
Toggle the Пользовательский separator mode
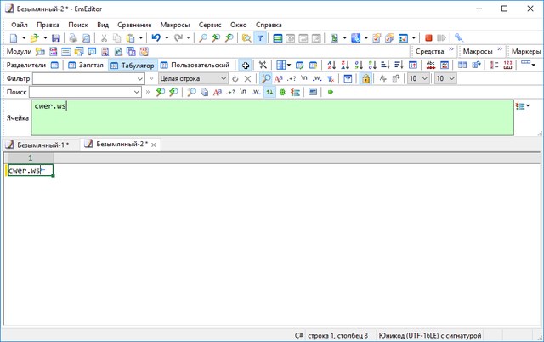(x=195, y=65)
